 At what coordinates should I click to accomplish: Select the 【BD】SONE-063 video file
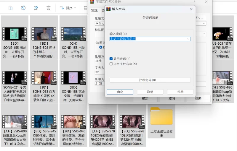click(44, 81)
